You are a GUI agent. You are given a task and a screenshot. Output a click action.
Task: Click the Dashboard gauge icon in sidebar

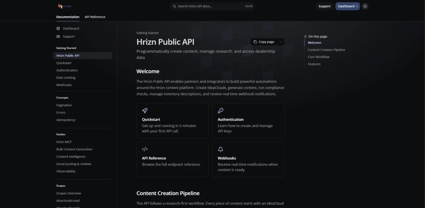pyautogui.click(x=58, y=29)
